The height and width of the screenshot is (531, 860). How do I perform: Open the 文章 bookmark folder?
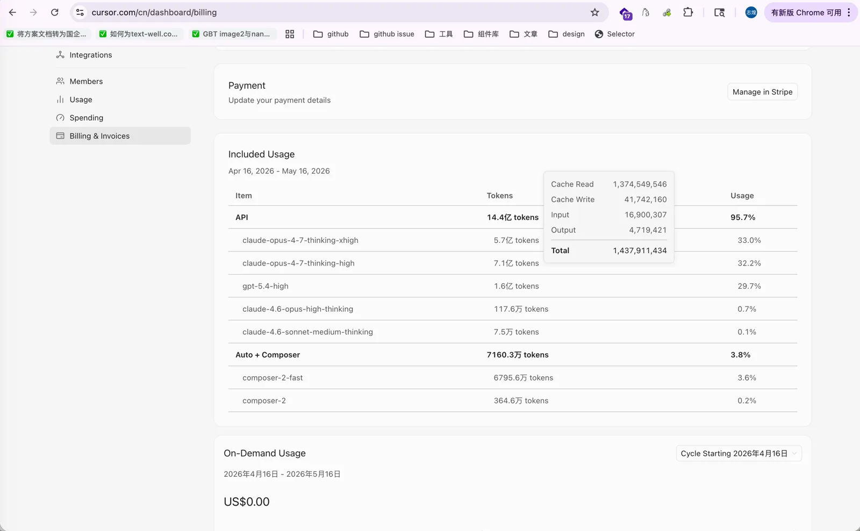(524, 34)
